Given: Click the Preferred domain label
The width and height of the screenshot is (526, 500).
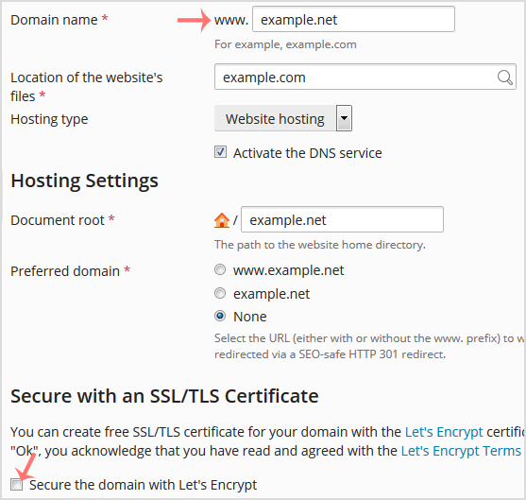Looking at the screenshot, I should (65, 271).
